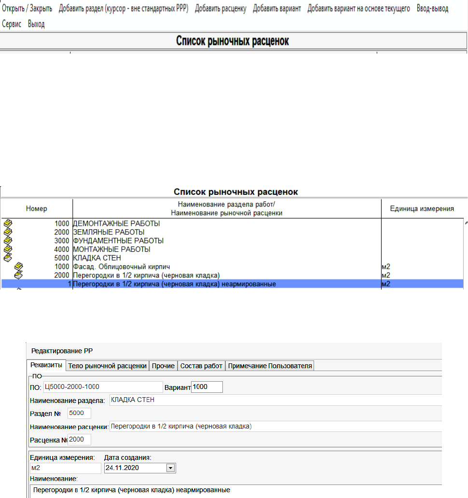
Task: Click number 4000 of МОНТАЖНЫЕ РАБОТЫ row
Action: [62, 249]
